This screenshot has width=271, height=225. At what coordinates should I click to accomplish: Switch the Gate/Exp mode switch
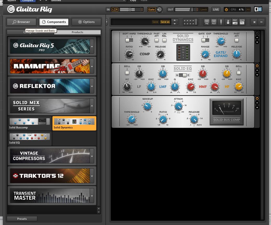click(x=205, y=40)
